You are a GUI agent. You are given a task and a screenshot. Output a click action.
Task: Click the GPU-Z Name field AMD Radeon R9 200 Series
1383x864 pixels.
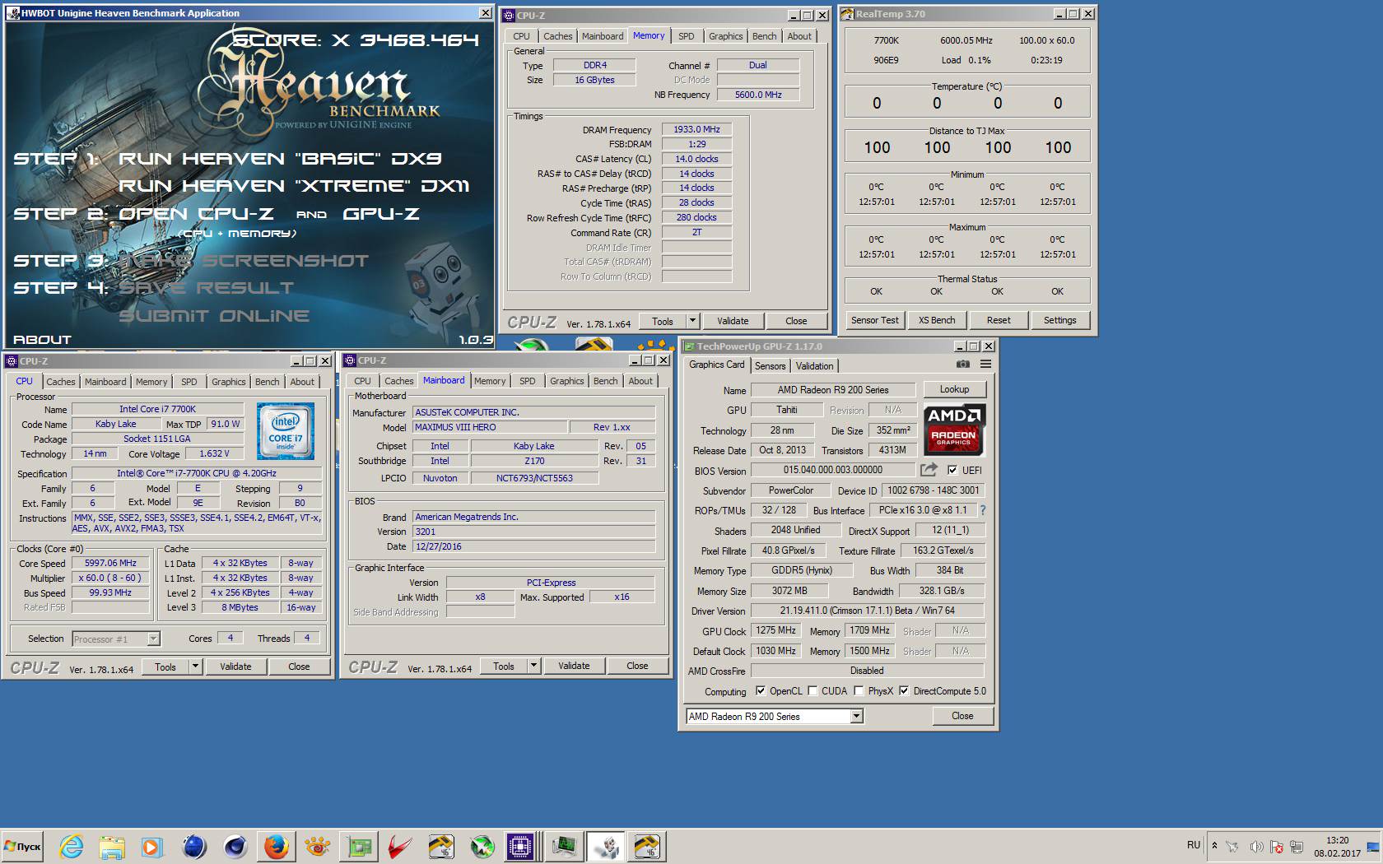833,390
